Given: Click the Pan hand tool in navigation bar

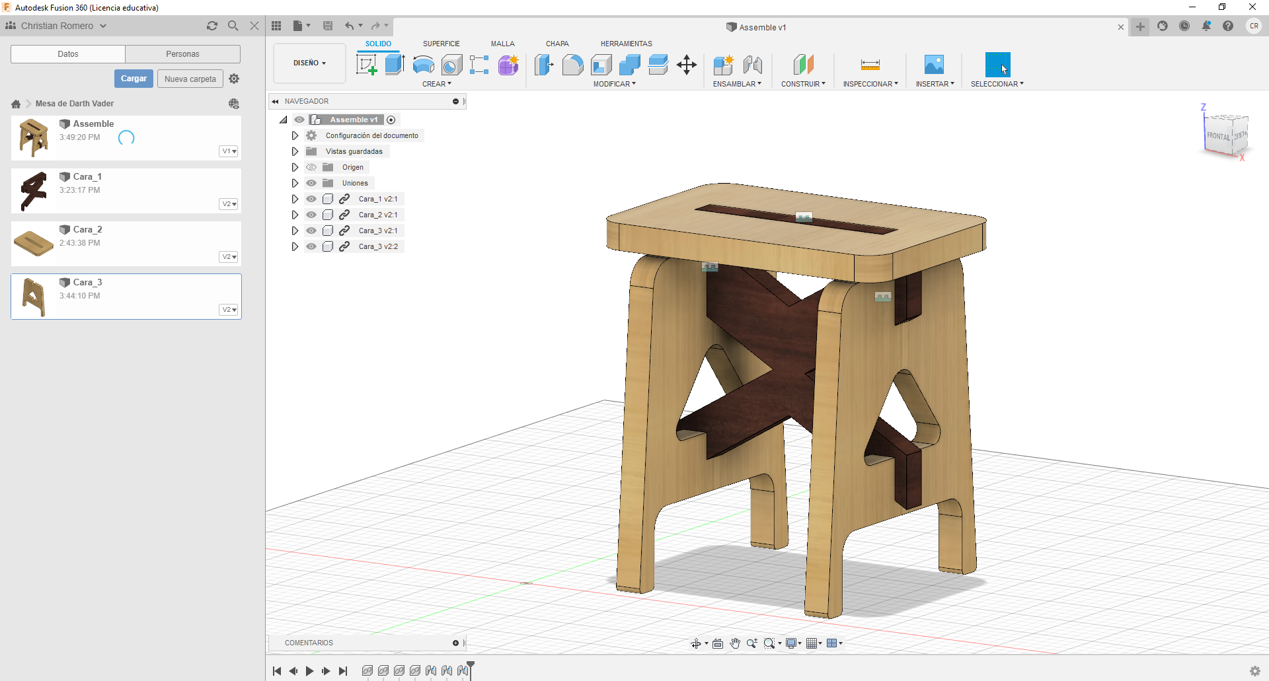Looking at the screenshot, I should (735, 643).
